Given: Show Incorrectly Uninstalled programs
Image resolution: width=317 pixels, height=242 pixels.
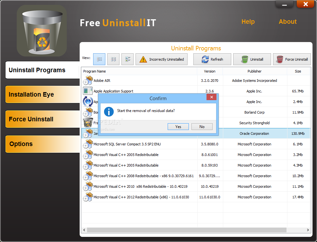Looking at the screenshot, I should point(162,59).
